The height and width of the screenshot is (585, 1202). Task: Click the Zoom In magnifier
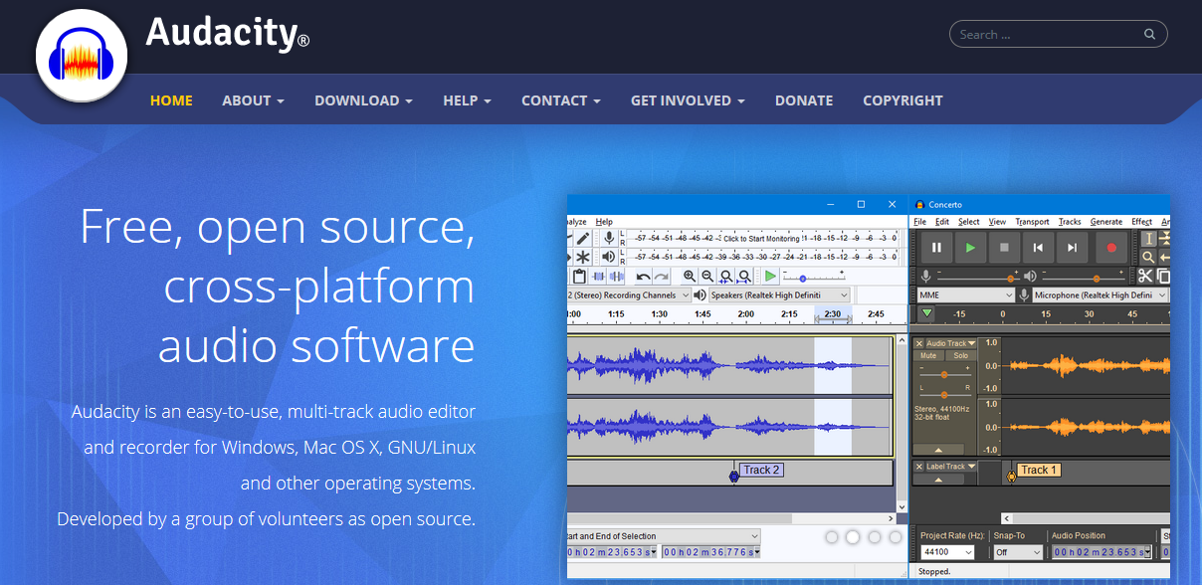(x=690, y=277)
